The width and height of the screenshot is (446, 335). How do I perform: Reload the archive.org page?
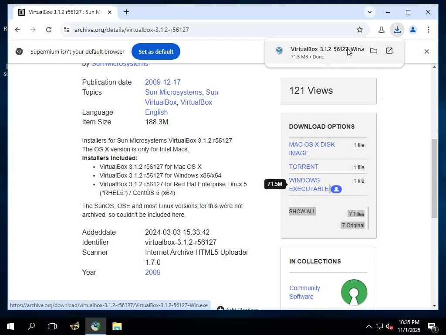coord(49,30)
